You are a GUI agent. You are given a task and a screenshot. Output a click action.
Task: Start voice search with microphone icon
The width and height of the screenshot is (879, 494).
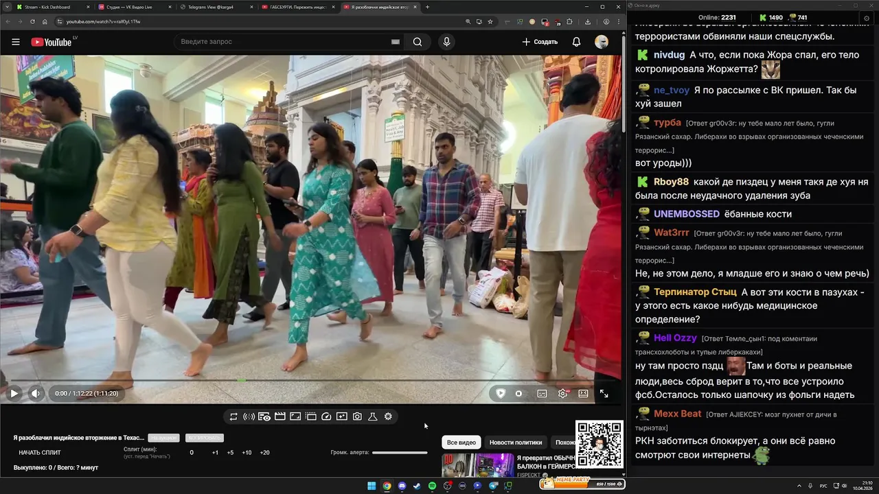(447, 42)
